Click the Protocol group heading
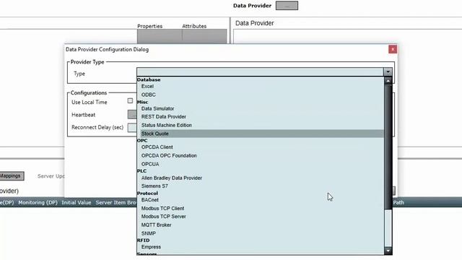 pyautogui.click(x=147, y=194)
